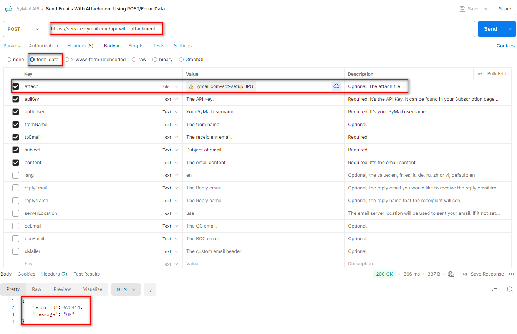Uncheck the toEmail row checkbox
Viewport: 517px width, 334px height.
(x=16, y=137)
